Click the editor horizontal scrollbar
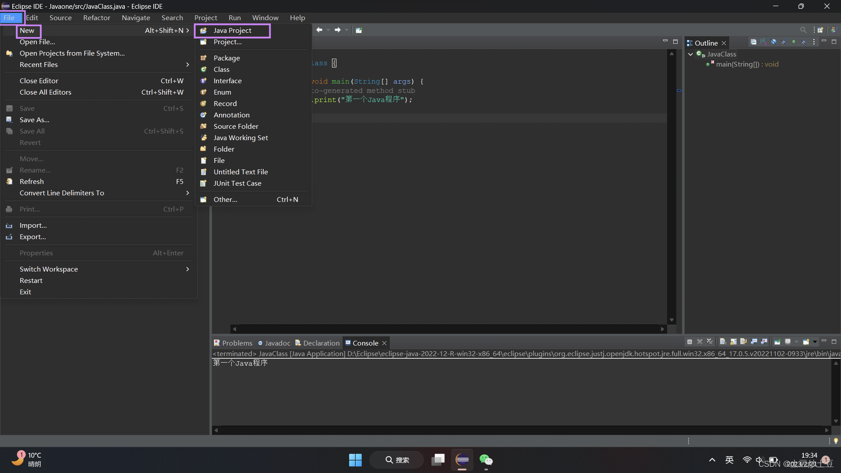Image resolution: width=841 pixels, height=473 pixels. (x=448, y=329)
